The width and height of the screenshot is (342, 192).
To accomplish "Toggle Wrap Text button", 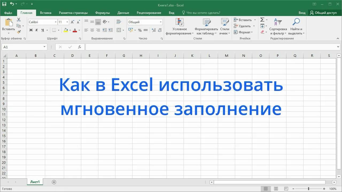I will coord(119,22).
